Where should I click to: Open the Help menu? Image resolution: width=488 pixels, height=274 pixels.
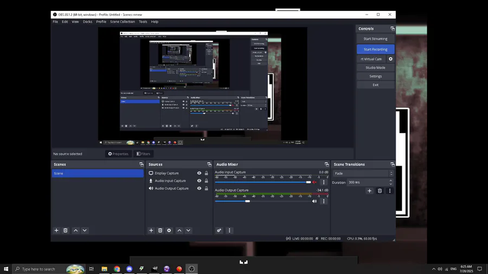point(155,22)
